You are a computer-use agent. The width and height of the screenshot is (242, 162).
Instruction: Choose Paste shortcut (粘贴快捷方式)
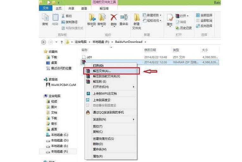click(x=72, y=28)
